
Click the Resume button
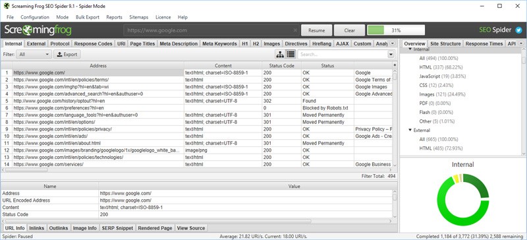point(317,30)
